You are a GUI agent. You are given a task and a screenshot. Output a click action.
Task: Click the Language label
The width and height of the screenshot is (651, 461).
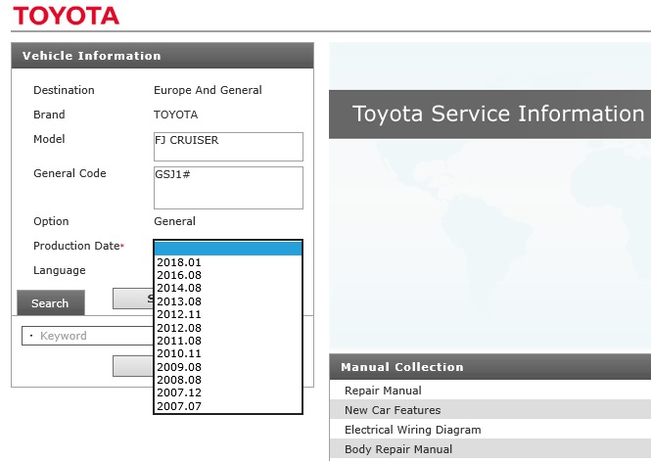click(60, 270)
